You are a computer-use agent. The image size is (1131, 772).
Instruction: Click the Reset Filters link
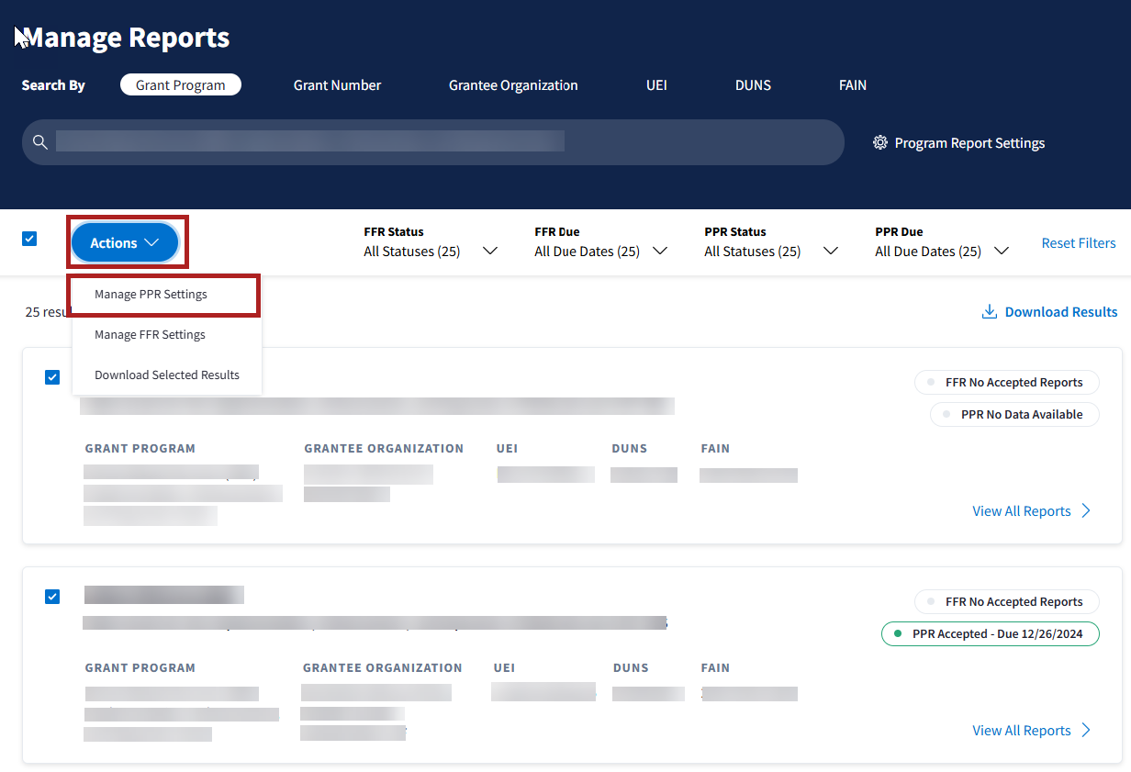tap(1078, 243)
